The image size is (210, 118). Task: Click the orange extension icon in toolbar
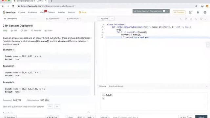coord(207,6)
